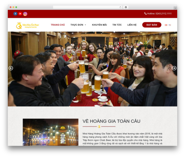Click the Hoàng Gia Toàn Cầu logo
This screenshot has width=185, height=157.
tap(27, 25)
